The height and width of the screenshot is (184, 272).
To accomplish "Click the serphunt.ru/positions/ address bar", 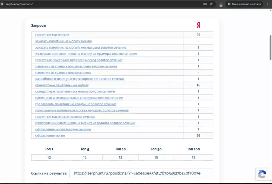I will [19, 4].
